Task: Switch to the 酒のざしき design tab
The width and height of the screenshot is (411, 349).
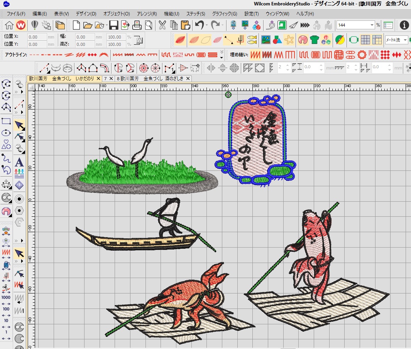Action: tap(150, 79)
